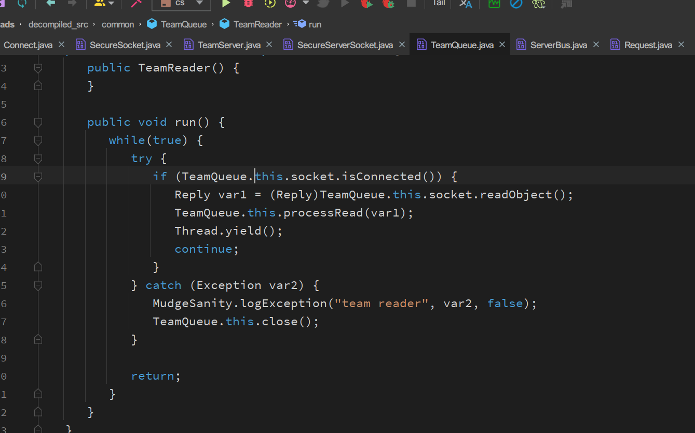Switch to SecureSocket.java tab
695x433 pixels.
(125, 45)
